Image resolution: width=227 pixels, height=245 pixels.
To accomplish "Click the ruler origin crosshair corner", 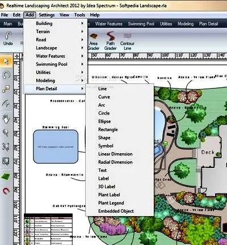I will tap(17, 56).
